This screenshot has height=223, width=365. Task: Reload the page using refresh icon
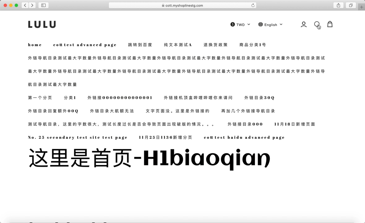(253, 5)
